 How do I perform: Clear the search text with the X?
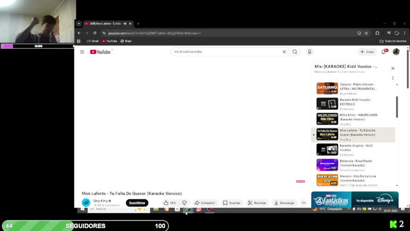(284, 52)
